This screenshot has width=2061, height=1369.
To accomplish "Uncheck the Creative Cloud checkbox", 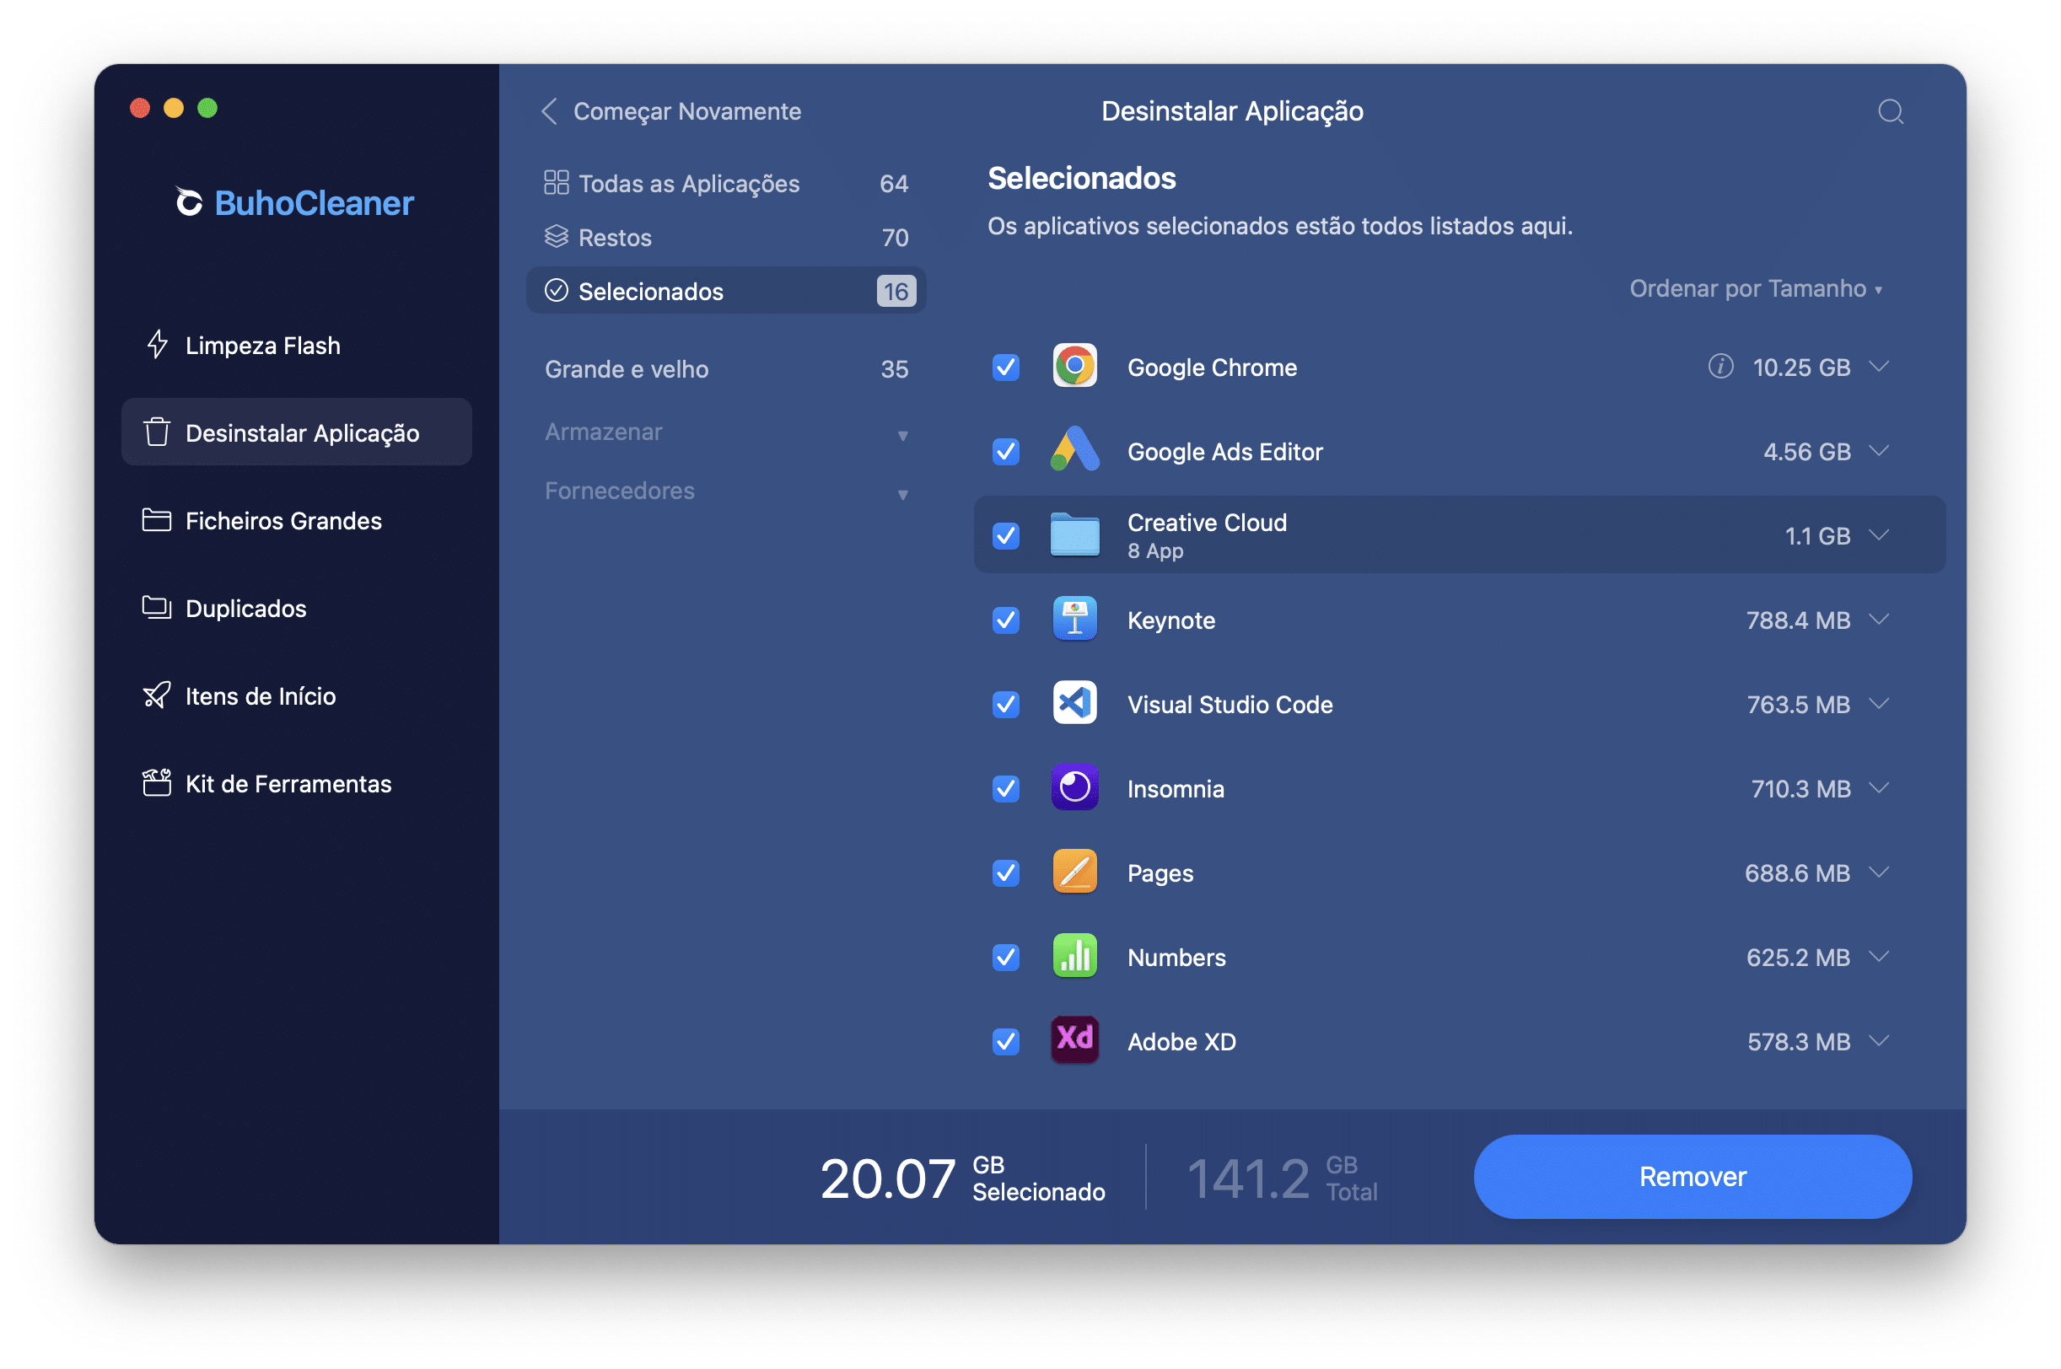I will pos(1006,535).
